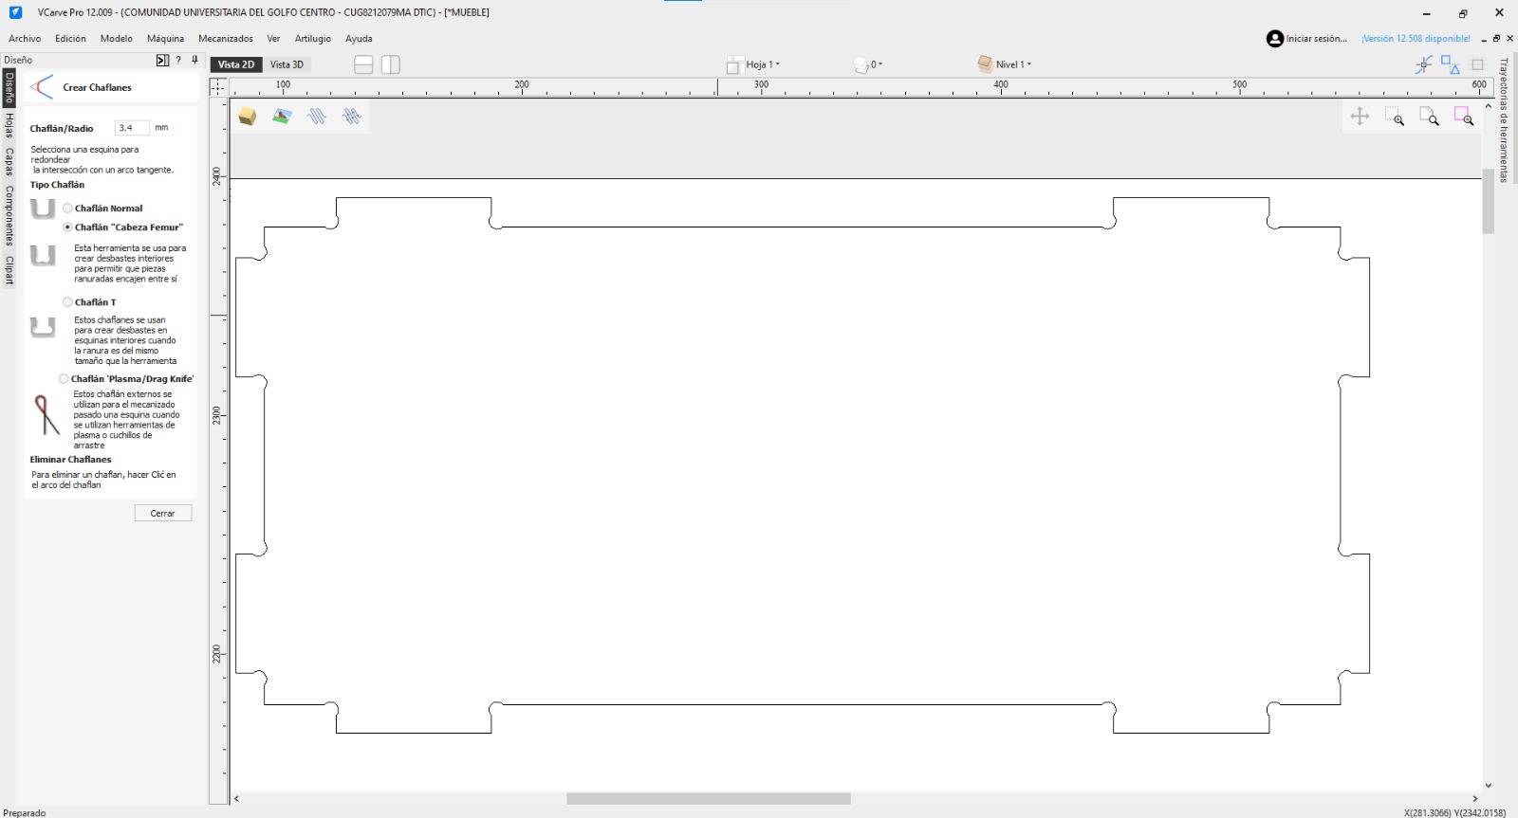
Task: Select the Chaflán T radio option
Action: [67, 302]
